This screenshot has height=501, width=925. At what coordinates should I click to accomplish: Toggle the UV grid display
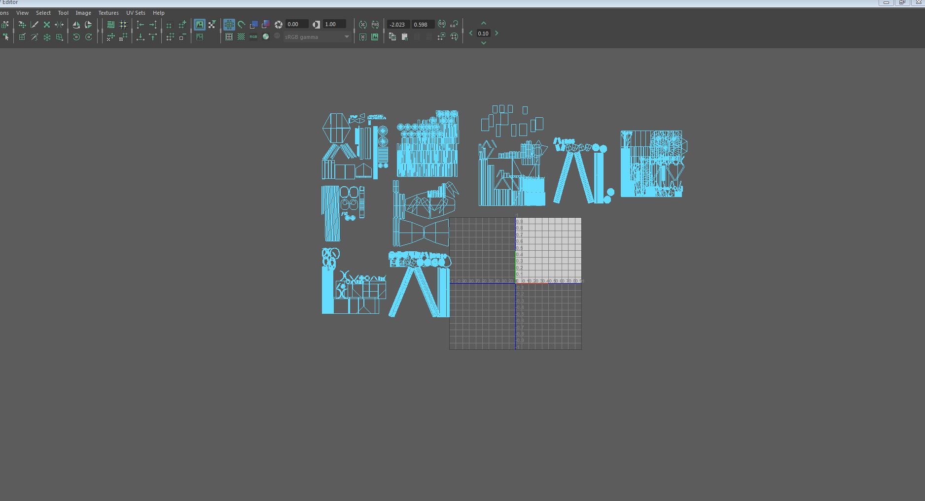coord(229,37)
